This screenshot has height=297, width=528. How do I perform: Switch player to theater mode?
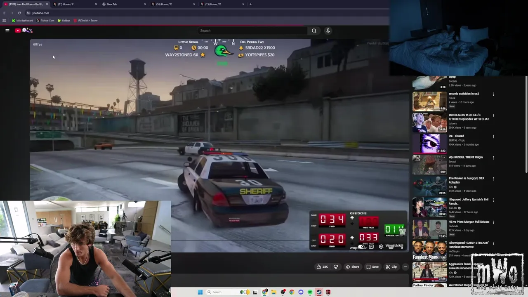click(x=391, y=247)
